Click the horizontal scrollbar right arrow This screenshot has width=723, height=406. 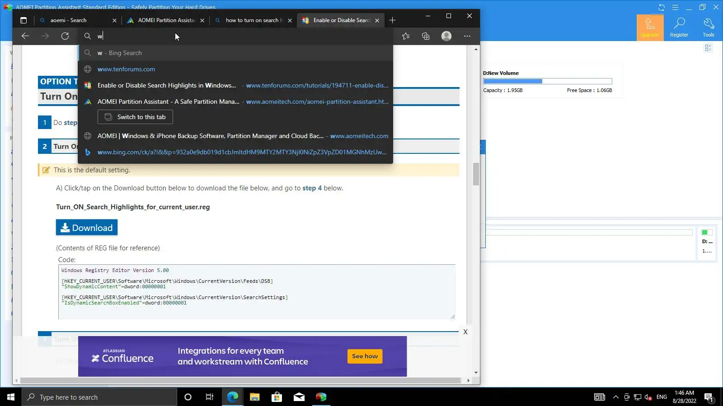468,381
